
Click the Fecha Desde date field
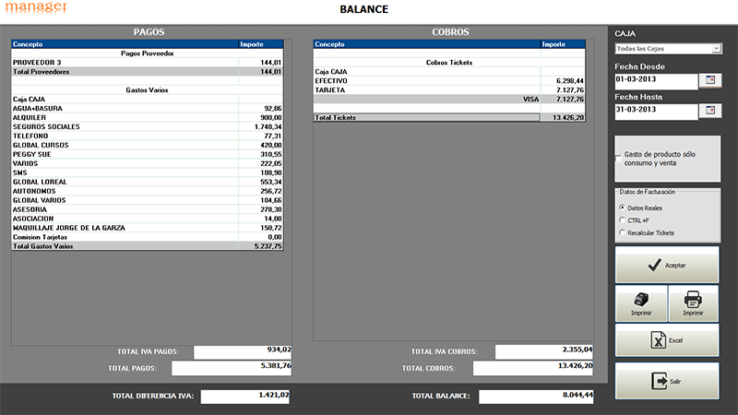point(655,81)
